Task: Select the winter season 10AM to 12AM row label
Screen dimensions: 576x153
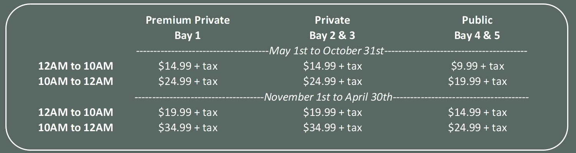Action: pyautogui.click(x=76, y=128)
